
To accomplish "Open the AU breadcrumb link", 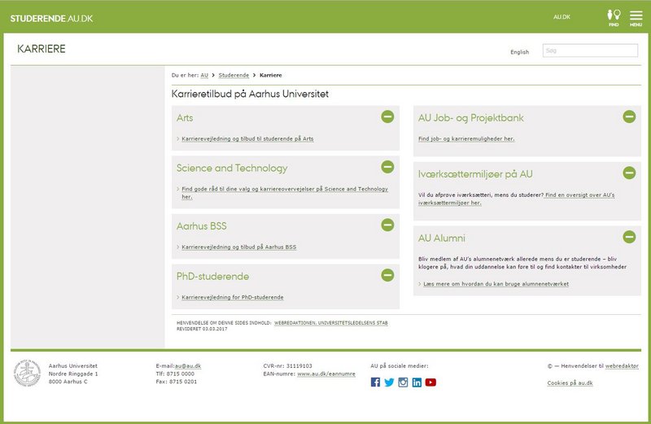I will click(x=204, y=75).
